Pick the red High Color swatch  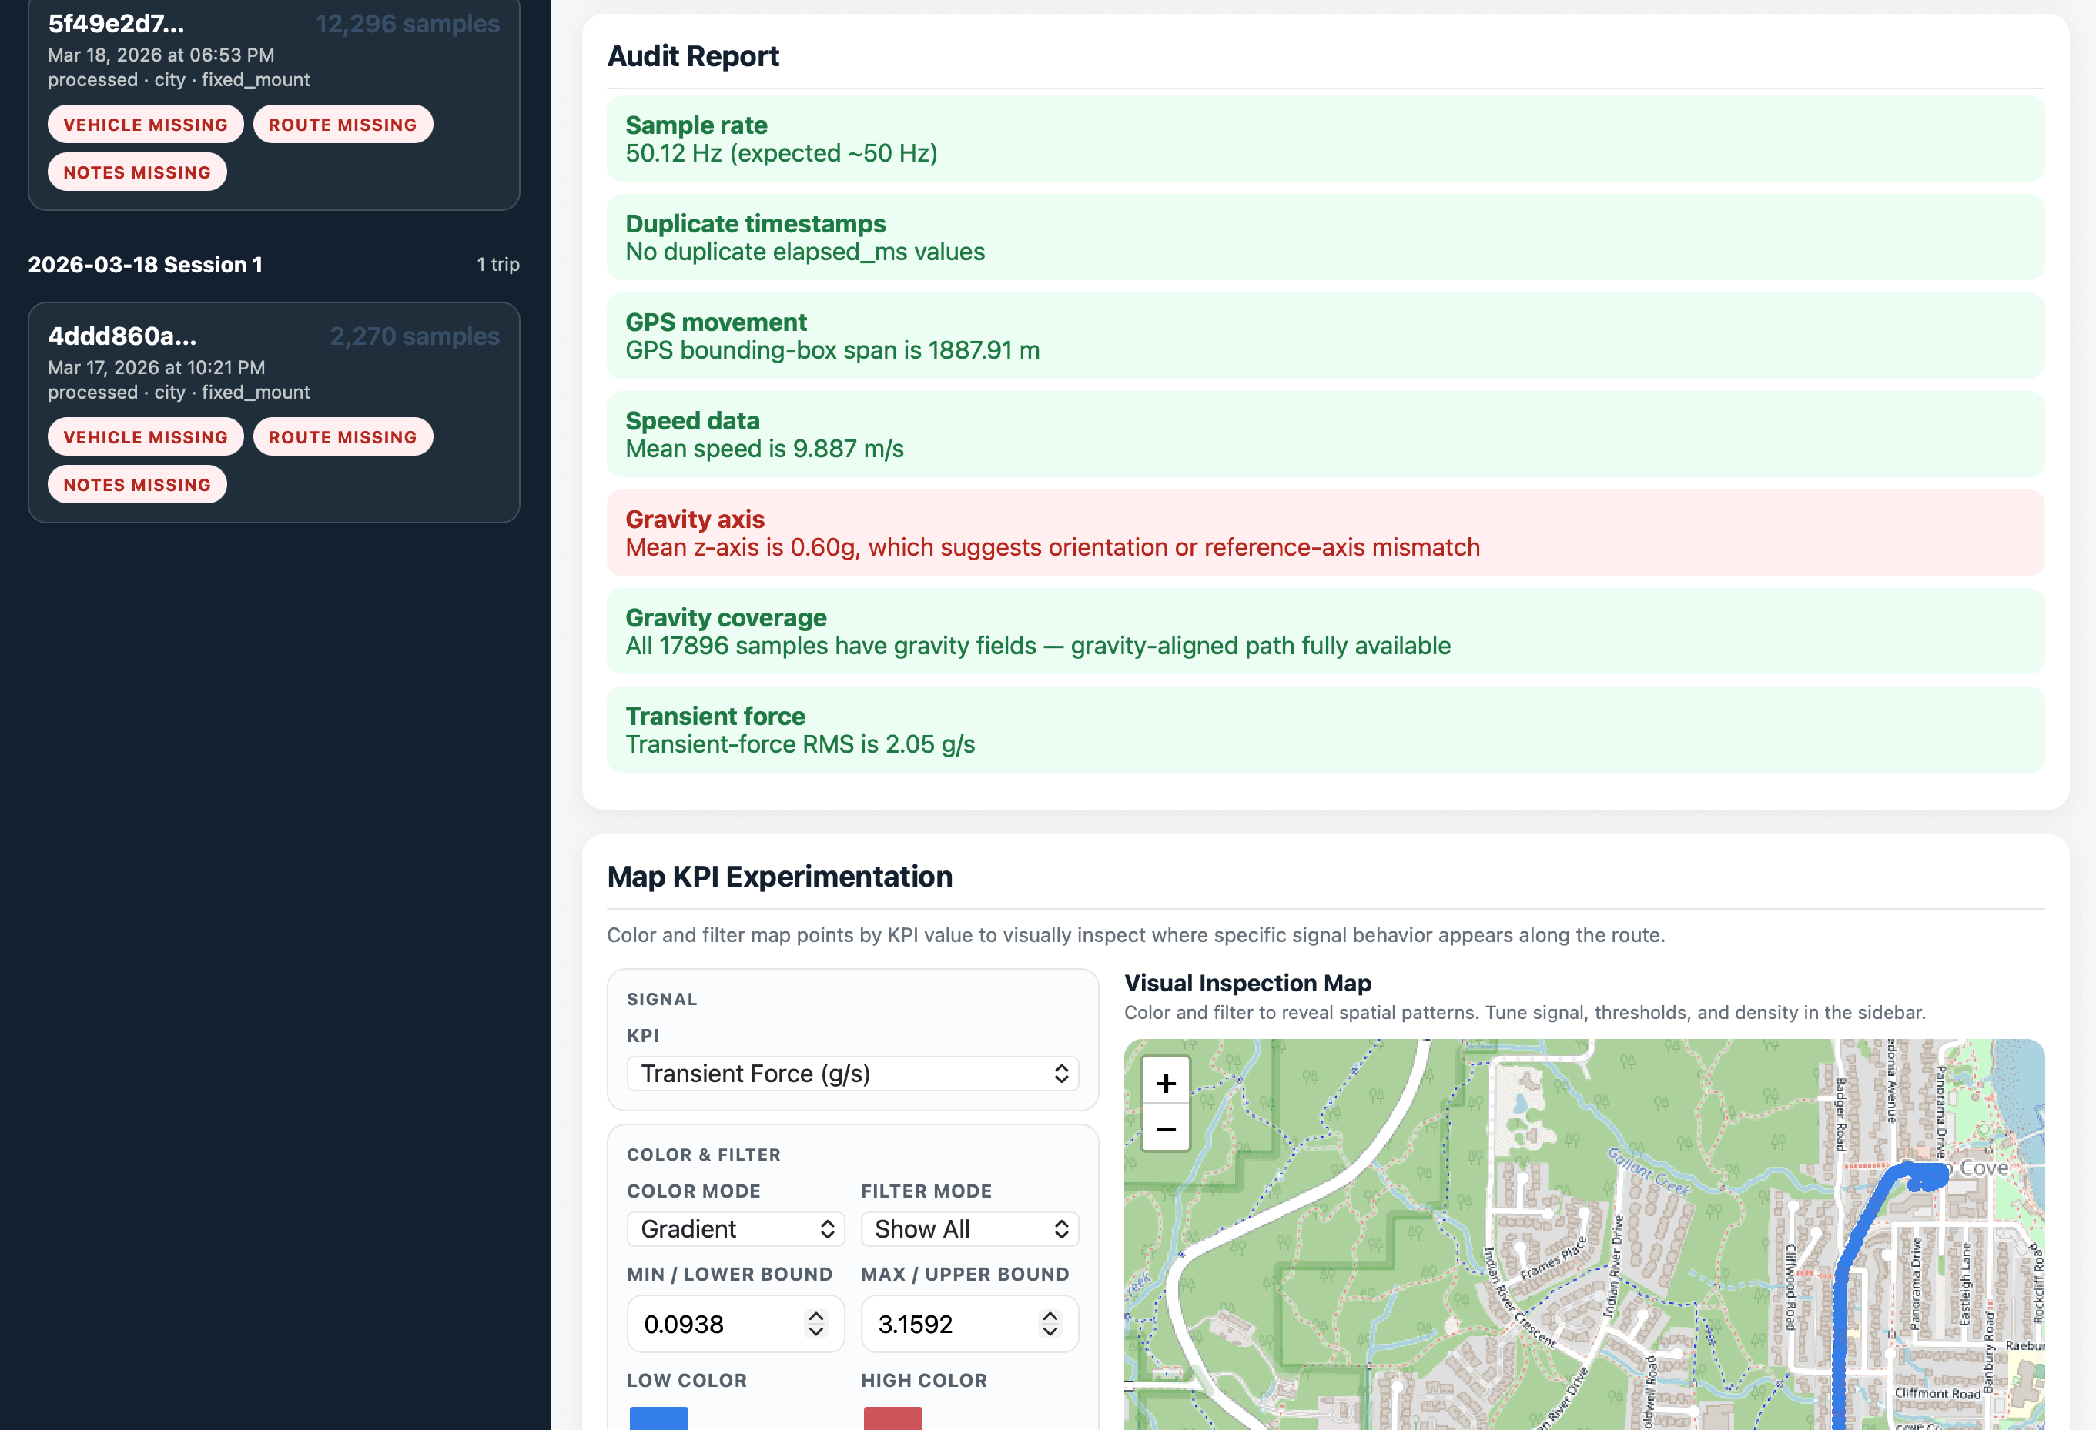893,1418
